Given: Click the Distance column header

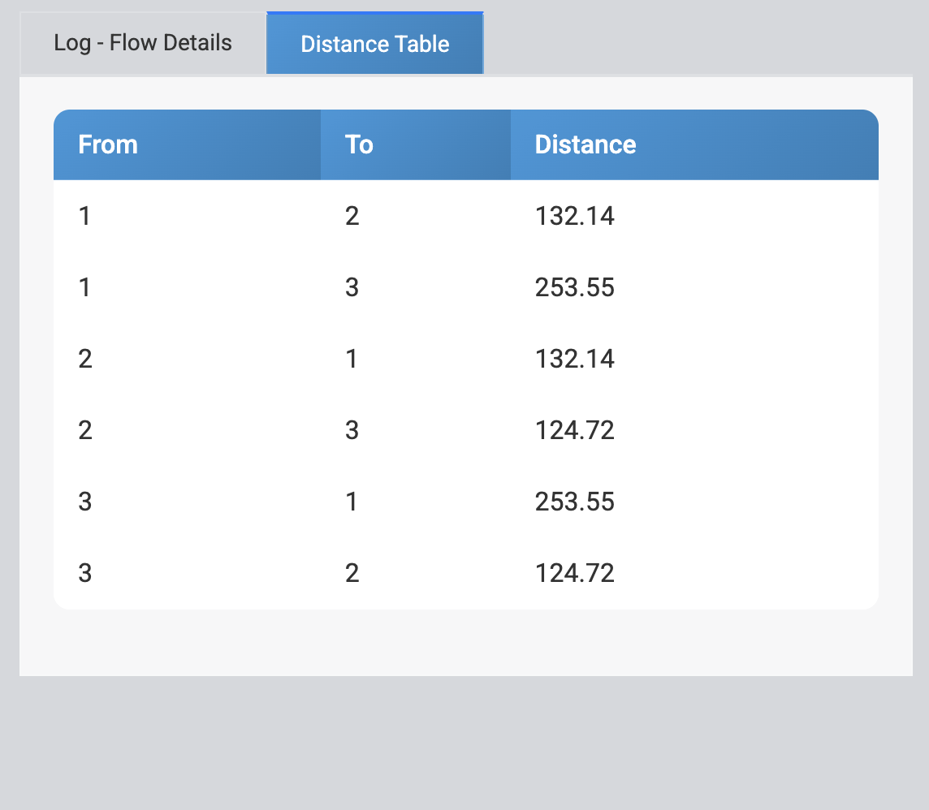Looking at the screenshot, I should [x=694, y=144].
